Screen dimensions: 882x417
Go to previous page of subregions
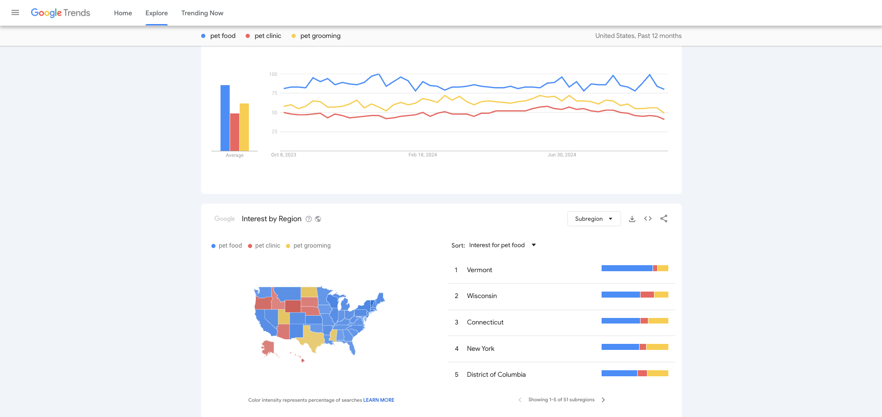[520, 400]
